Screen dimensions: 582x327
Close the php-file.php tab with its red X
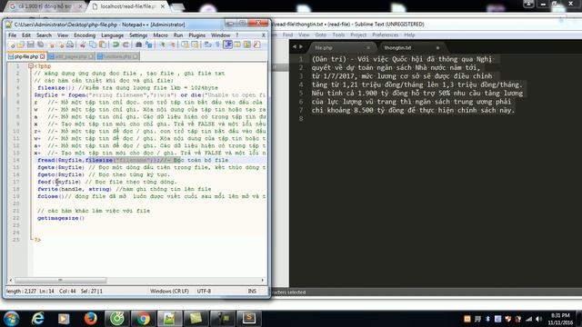[43, 56]
